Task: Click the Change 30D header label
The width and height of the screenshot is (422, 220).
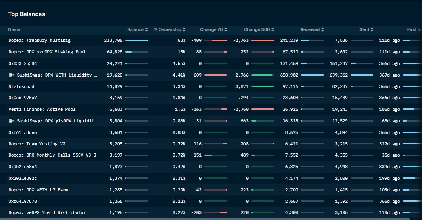Action: click(257, 29)
